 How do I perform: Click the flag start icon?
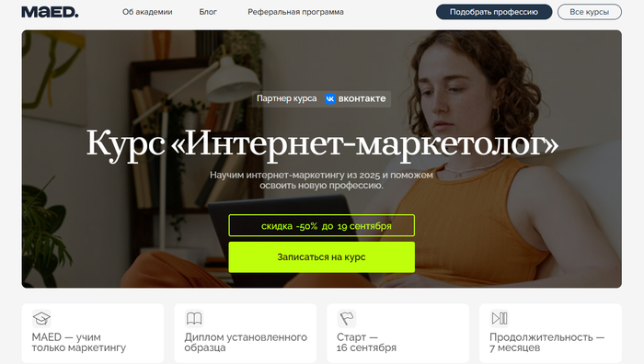[347, 318]
